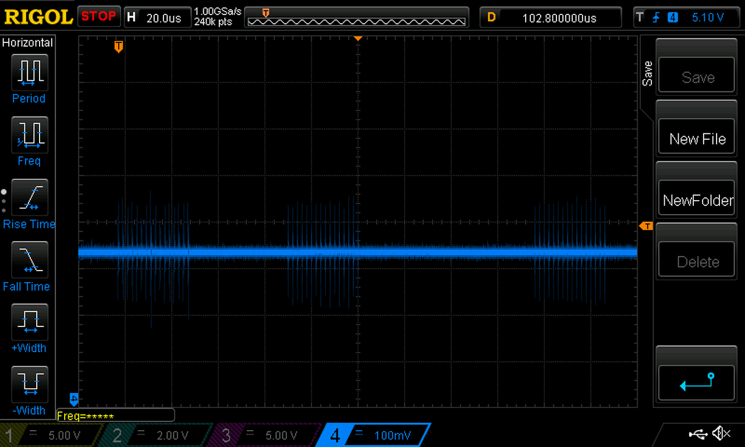This screenshot has width=745, height=447.
Task: Click the horizontal offset marker above center graticule
Action: pyautogui.click(x=358, y=38)
